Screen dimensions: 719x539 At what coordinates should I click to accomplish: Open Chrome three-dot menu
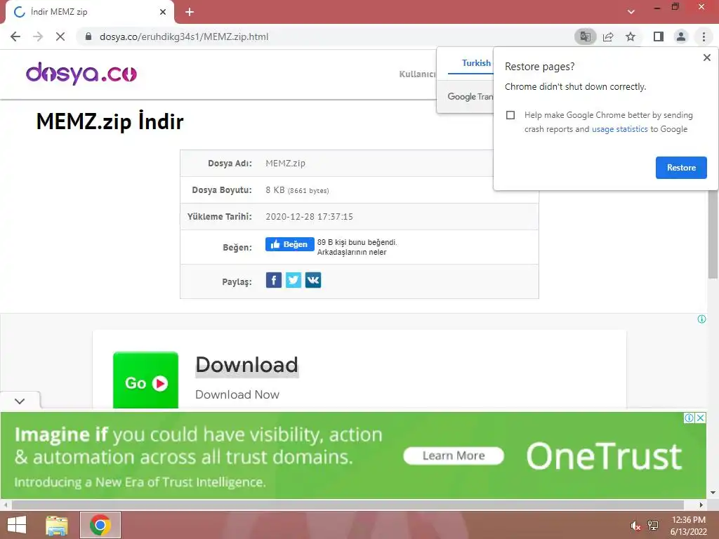704,36
